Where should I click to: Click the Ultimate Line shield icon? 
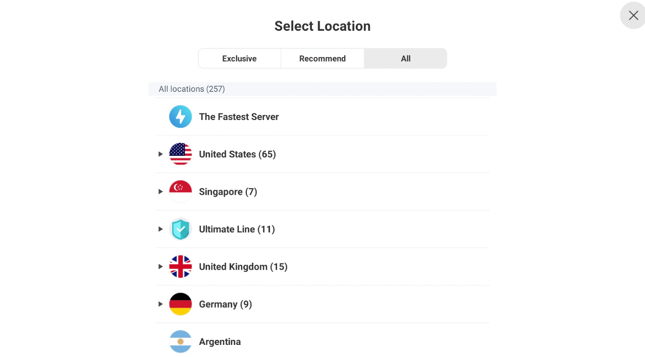click(x=180, y=229)
